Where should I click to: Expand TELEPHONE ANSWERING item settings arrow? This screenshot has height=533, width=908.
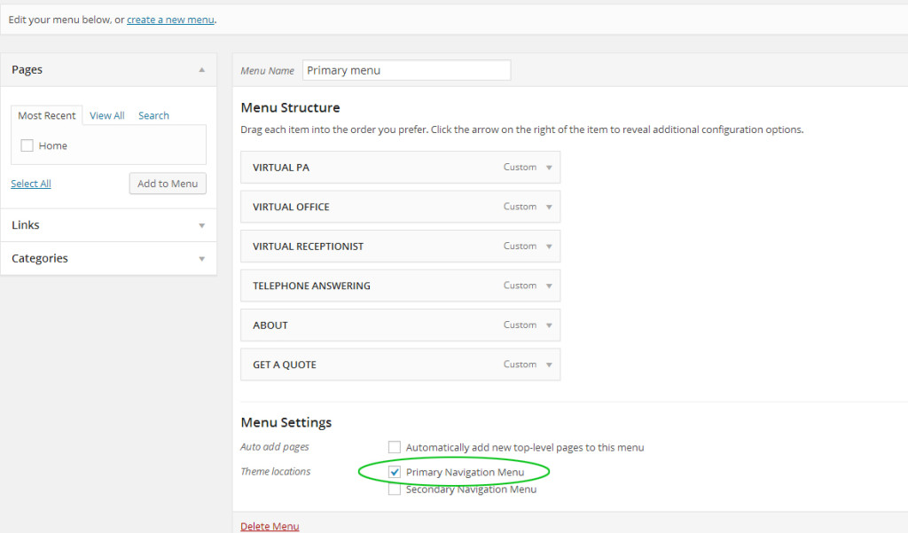[x=549, y=286]
